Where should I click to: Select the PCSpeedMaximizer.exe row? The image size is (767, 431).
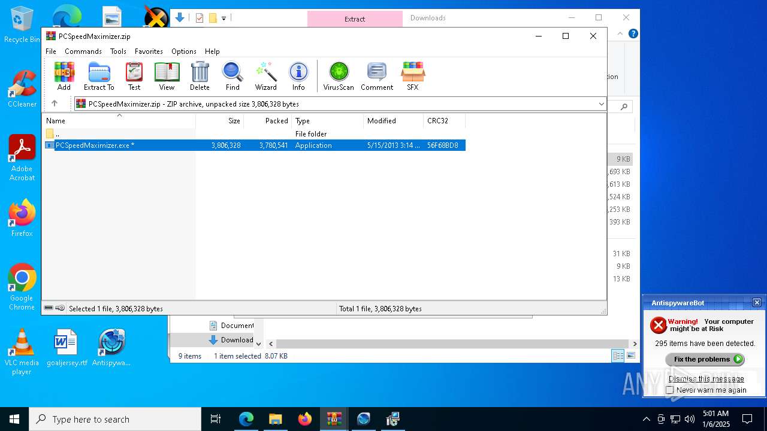pos(254,145)
